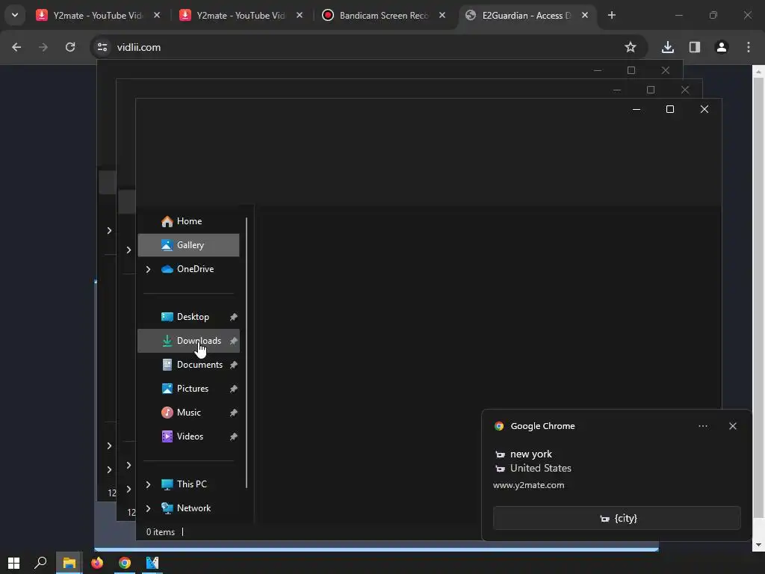Go back using browser back arrow
This screenshot has width=765, height=574.
(x=16, y=47)
